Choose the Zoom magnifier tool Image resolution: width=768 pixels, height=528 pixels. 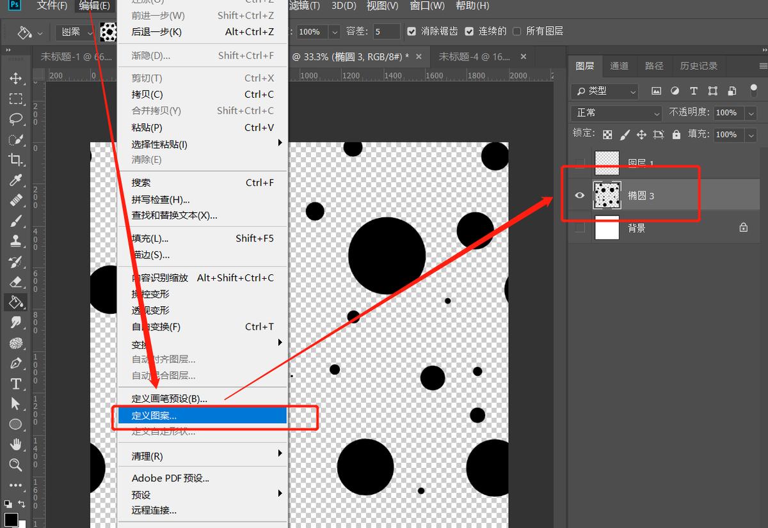click(16, 465)
